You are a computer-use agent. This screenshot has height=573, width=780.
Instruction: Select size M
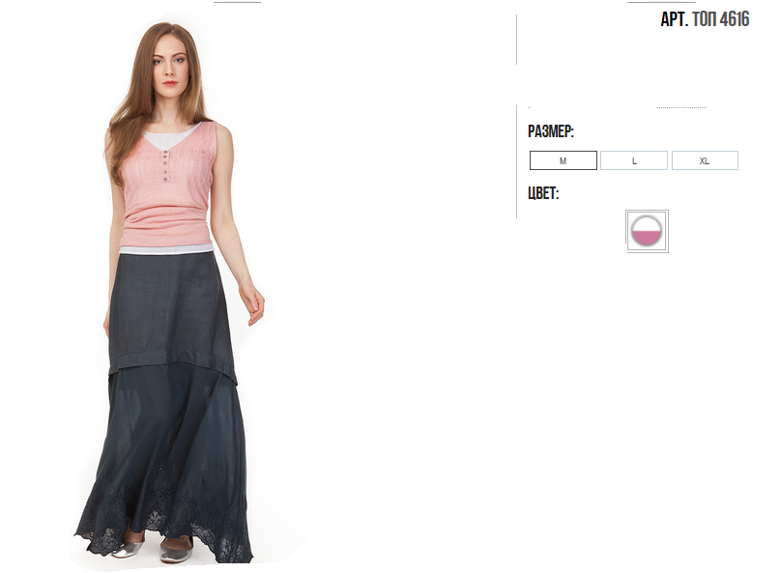pyautogui.click(x=563, y=160)
